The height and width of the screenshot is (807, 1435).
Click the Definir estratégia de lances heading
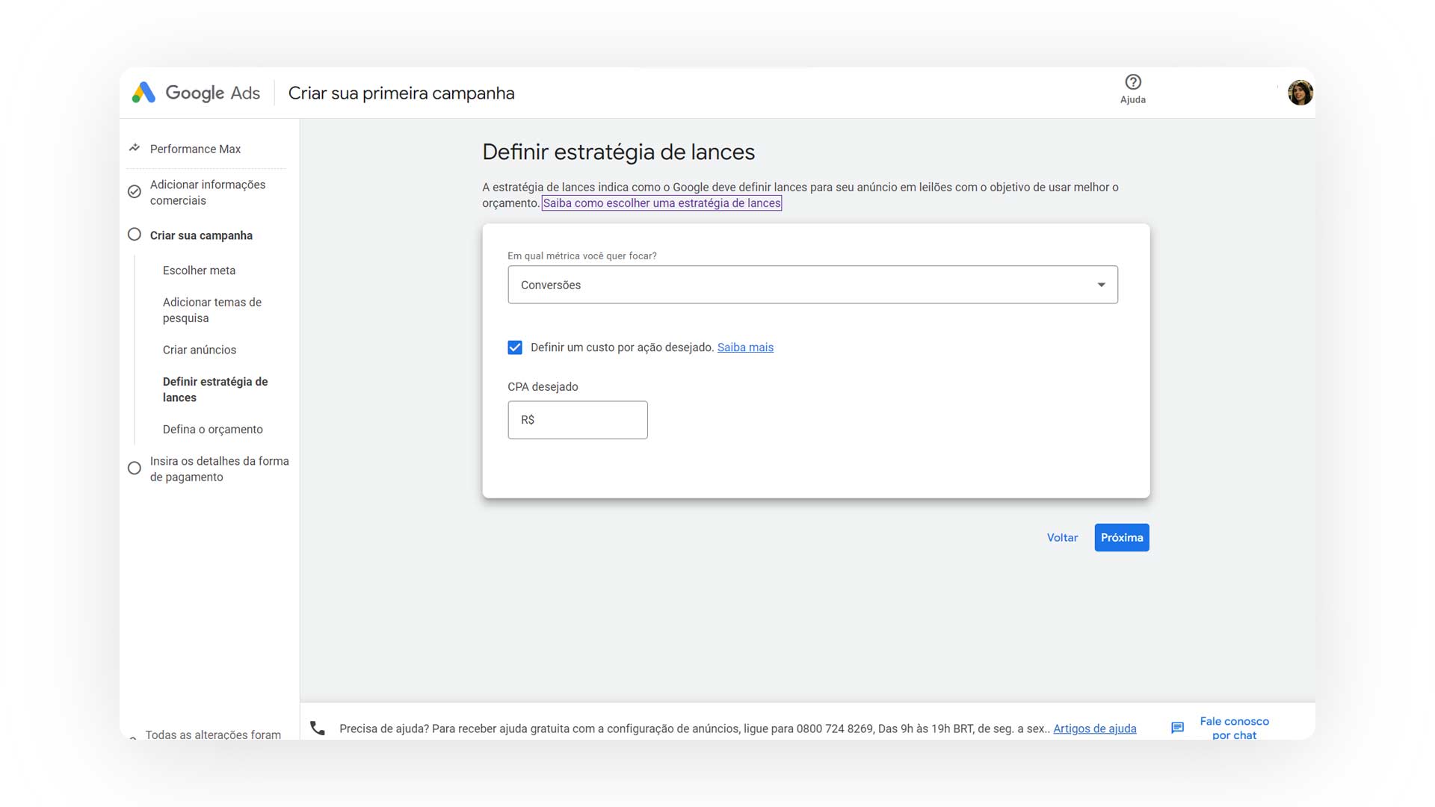click(618, 152)
